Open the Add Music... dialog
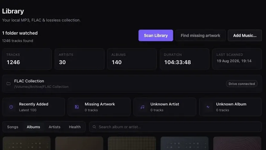 (x=245, y=35)
